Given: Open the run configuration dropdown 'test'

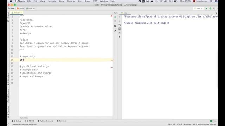Looking at the screenshot, I should click(198, 8).
